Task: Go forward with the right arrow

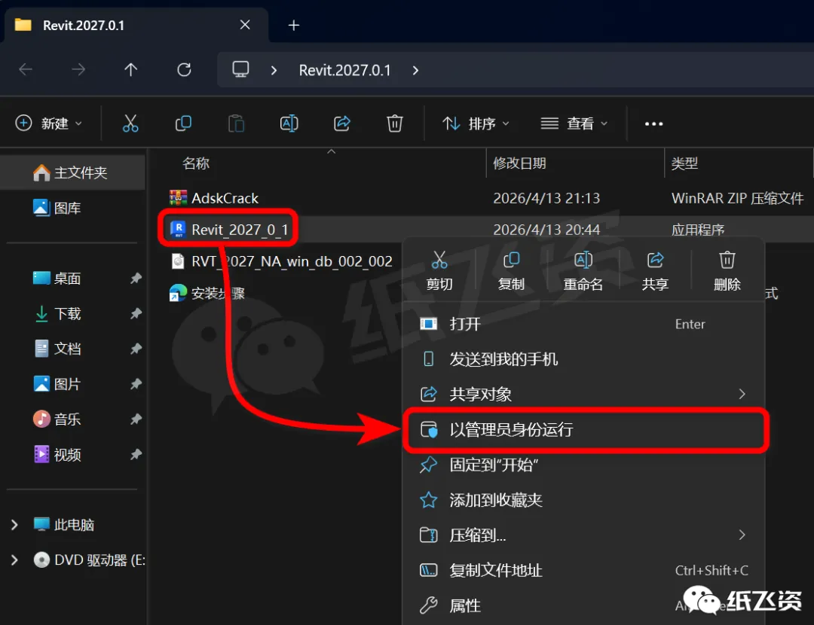Action: 78,69
